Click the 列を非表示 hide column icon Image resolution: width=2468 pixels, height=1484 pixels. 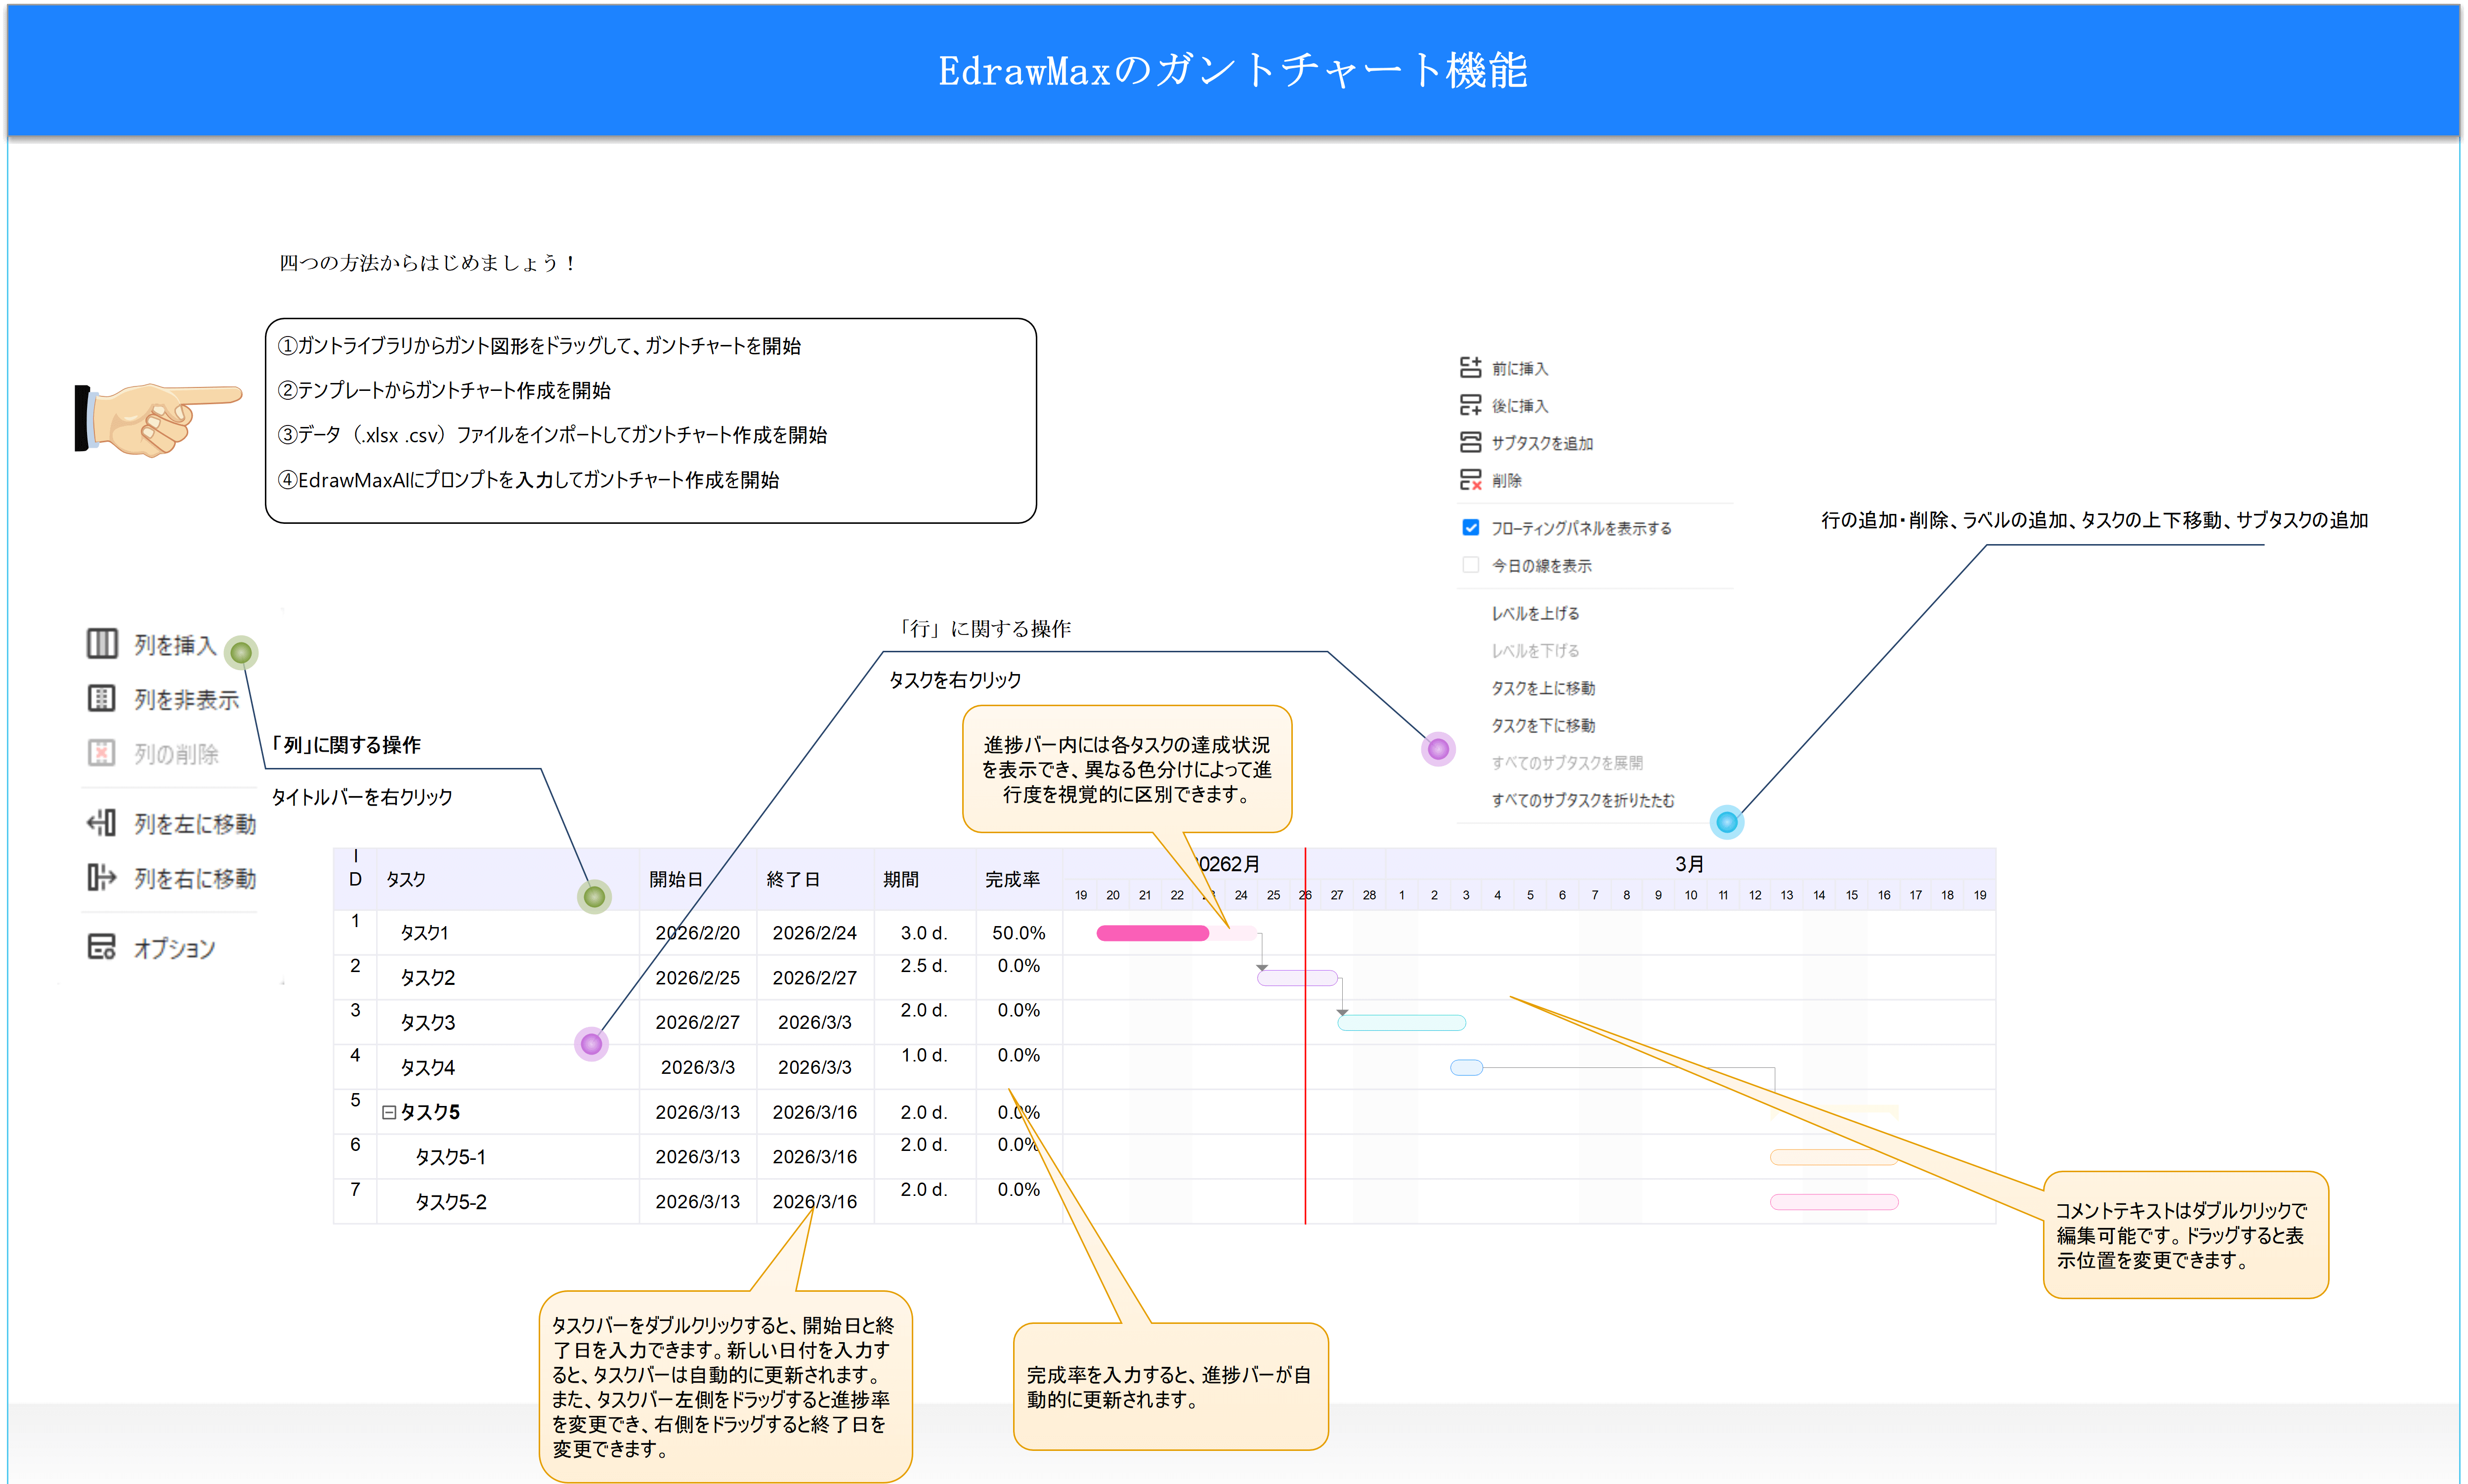pos(102,698)
